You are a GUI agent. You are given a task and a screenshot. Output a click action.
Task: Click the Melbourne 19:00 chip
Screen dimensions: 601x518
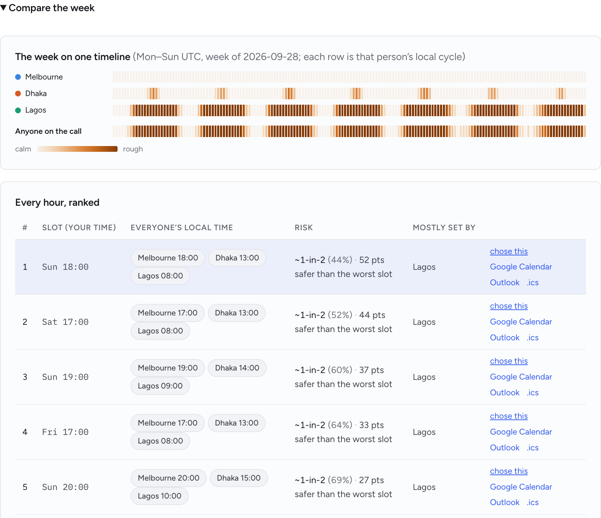[x=168, y=368]
